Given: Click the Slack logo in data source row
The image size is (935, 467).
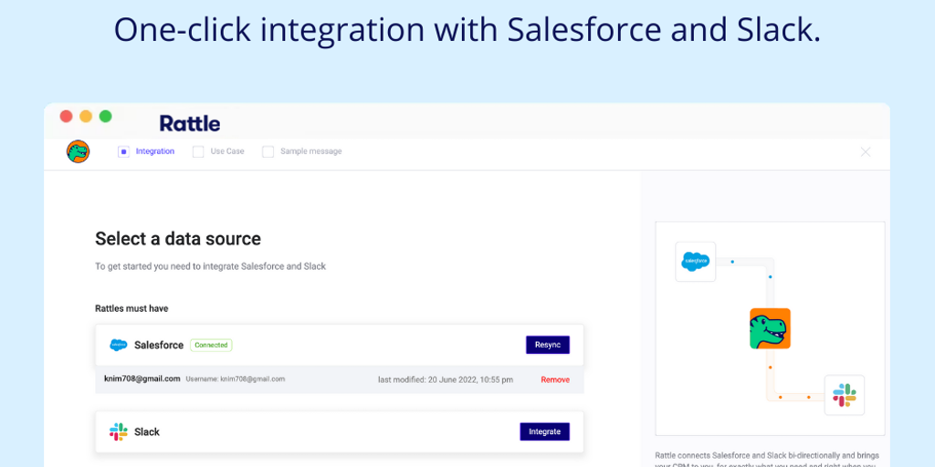Looking at the screenshot, I should point(119,431).
